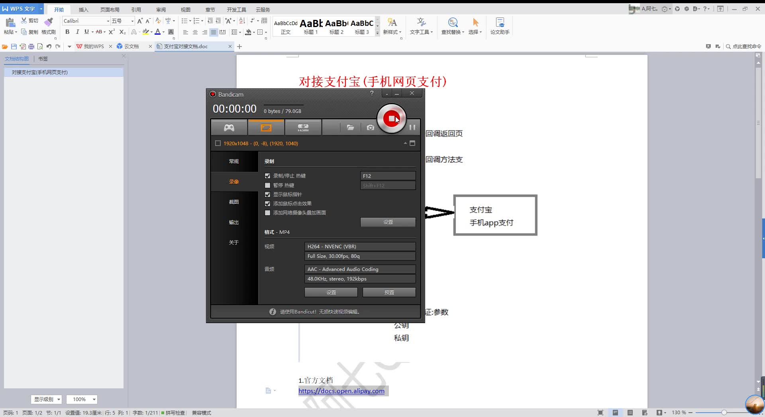Apply superscript in WPS ribbon
765x417 pixels.
tap(112, 32)
